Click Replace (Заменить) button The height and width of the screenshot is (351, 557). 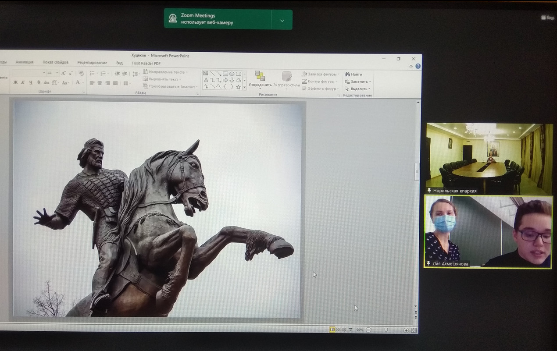(x=358, y=82)
